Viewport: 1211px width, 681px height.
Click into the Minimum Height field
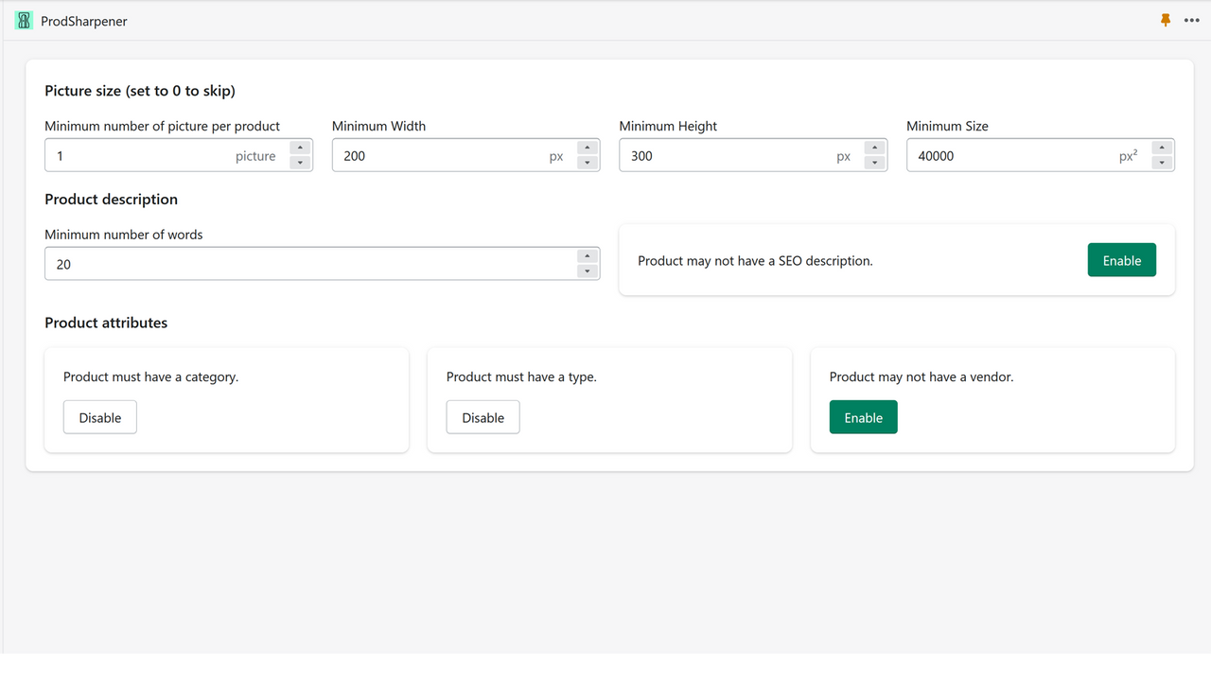753,156
